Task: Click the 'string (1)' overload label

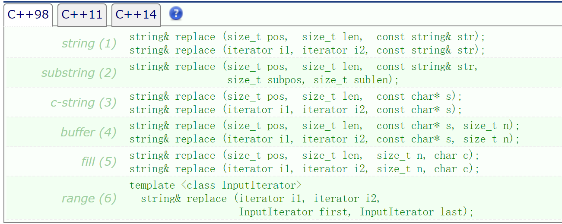Action: point(89,44)
